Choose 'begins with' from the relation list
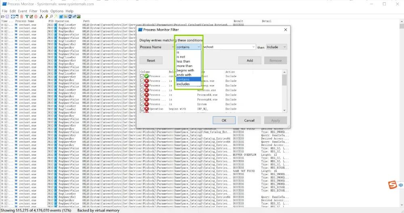 click(185, 70)
